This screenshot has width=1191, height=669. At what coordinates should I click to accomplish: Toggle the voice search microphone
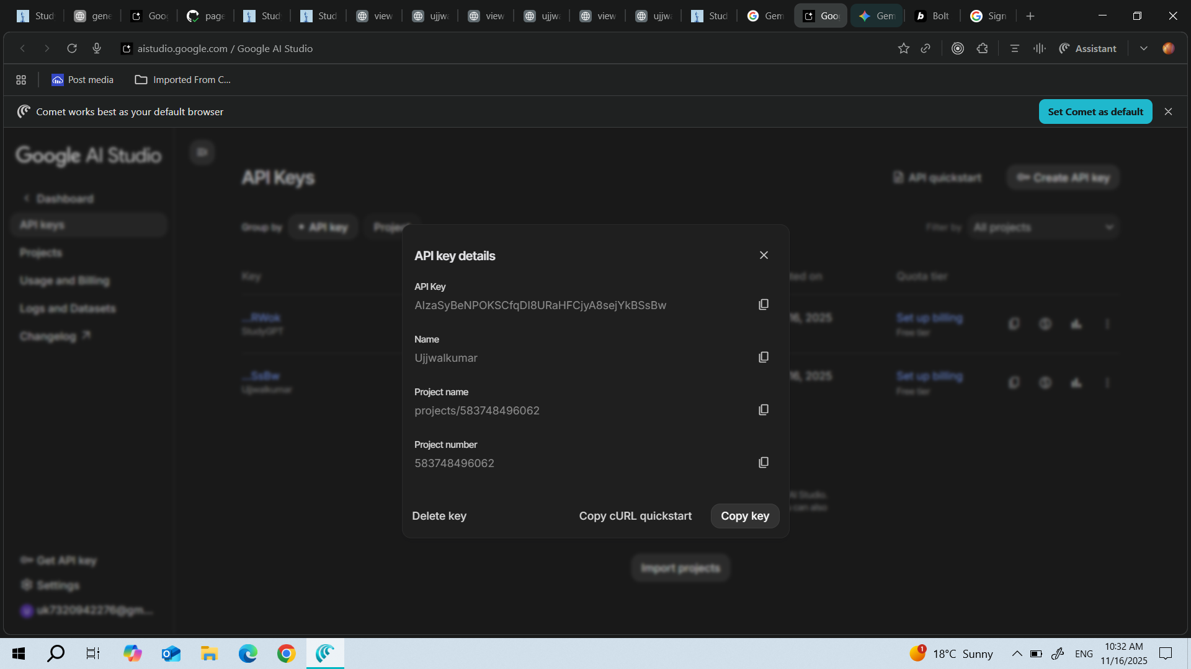pos(96,48)
